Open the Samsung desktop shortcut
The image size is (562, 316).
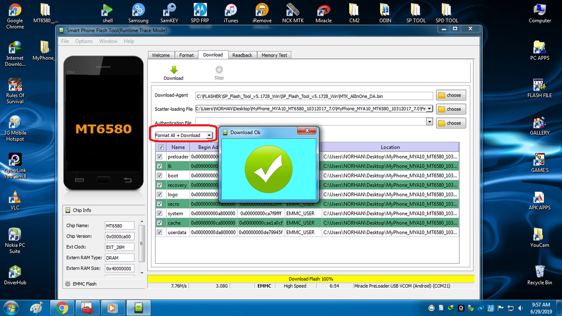click(x=138, y=13)
